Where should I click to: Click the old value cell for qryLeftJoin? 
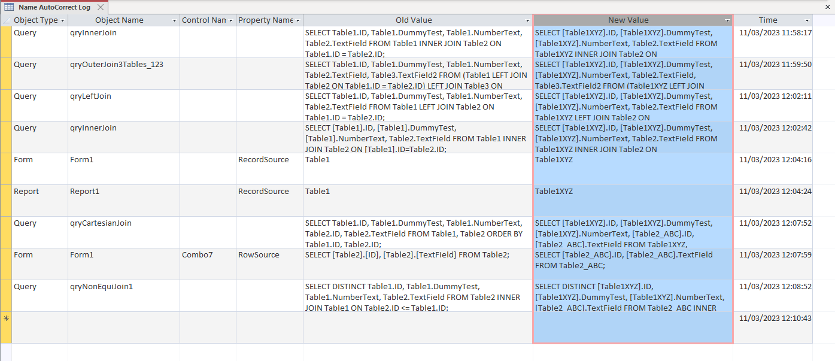pos(418,105)
